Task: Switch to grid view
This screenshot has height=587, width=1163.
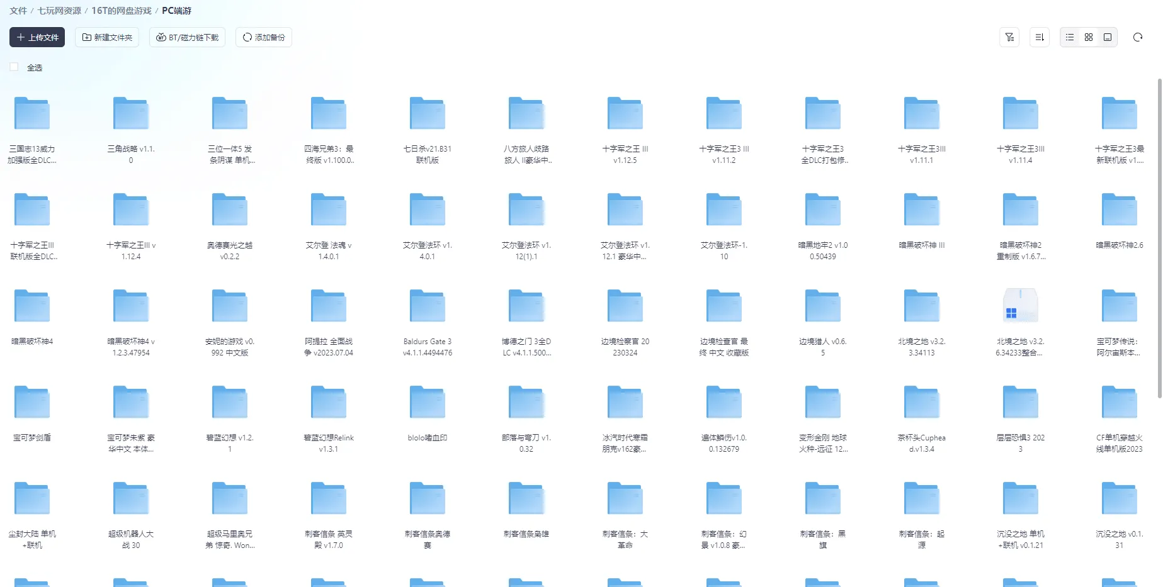Action: 1089,37
